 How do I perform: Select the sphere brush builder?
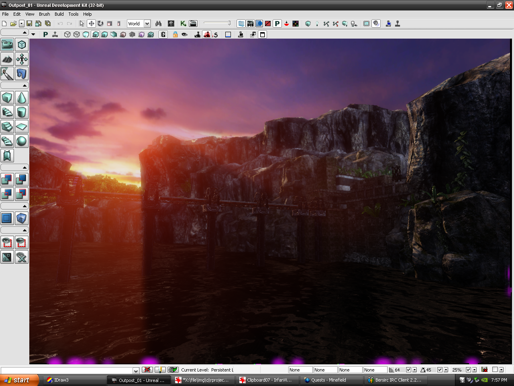tap(22, 141)
